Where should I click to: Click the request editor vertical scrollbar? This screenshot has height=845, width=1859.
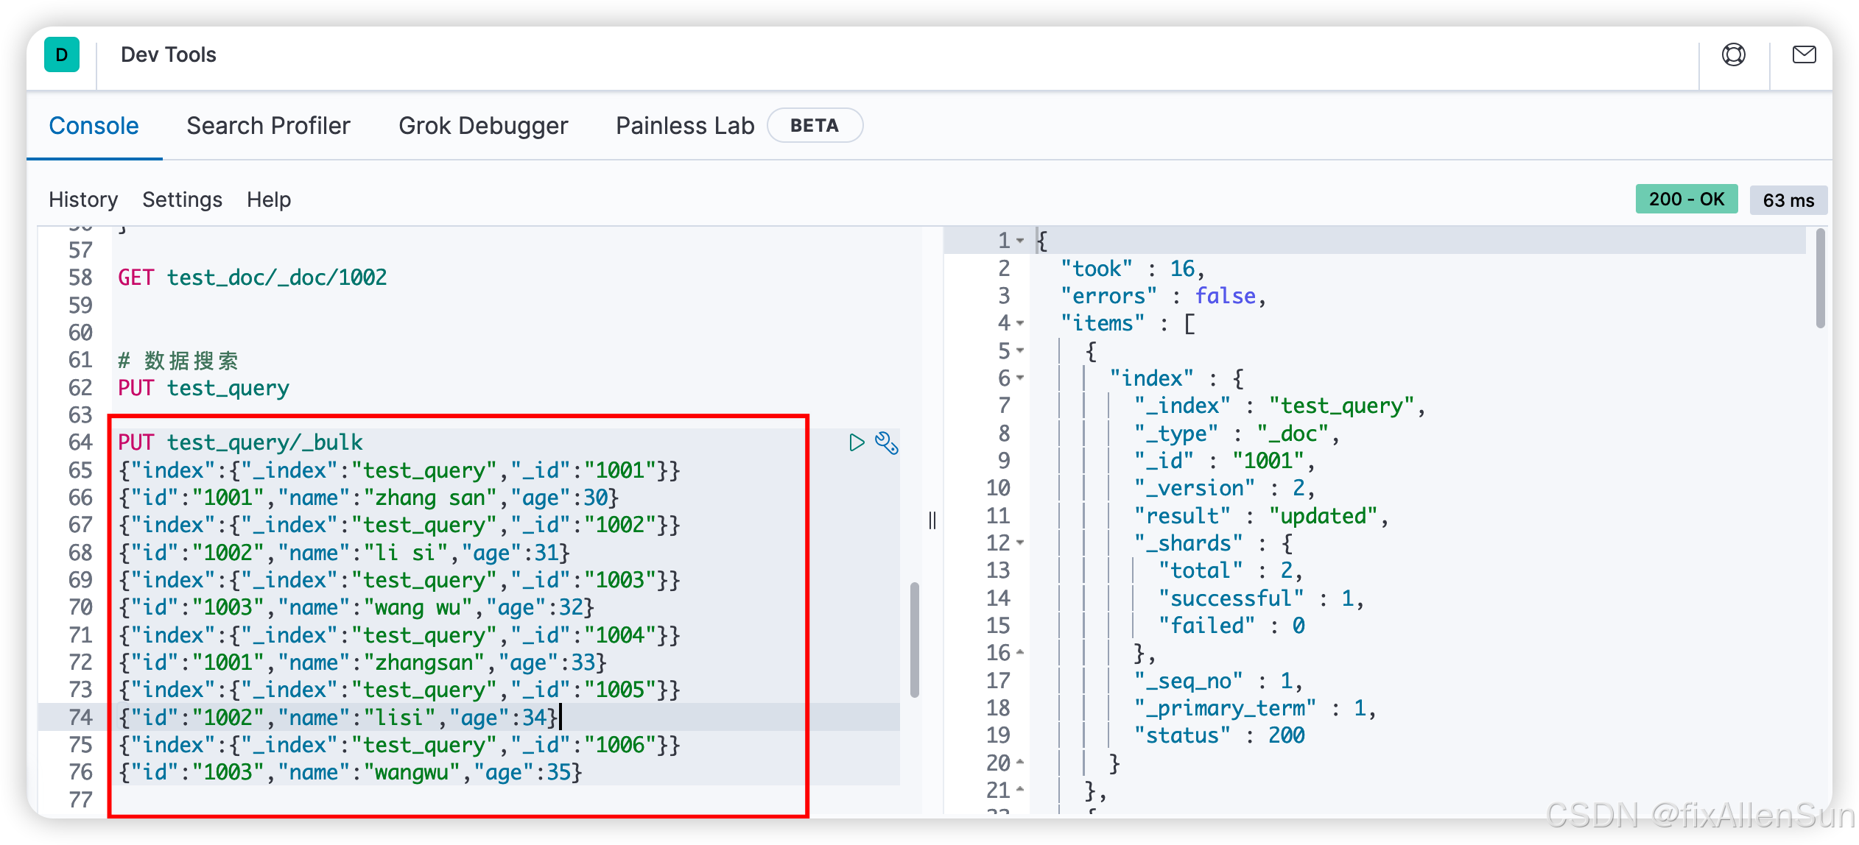pos(914,639)
